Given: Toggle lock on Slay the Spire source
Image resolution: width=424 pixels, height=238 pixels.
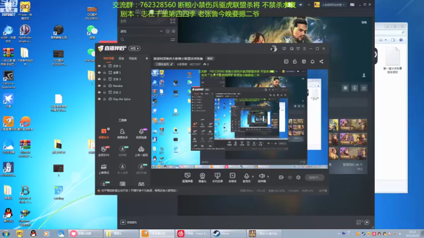Looking at the screenshot, I should [x=104, y=99].
